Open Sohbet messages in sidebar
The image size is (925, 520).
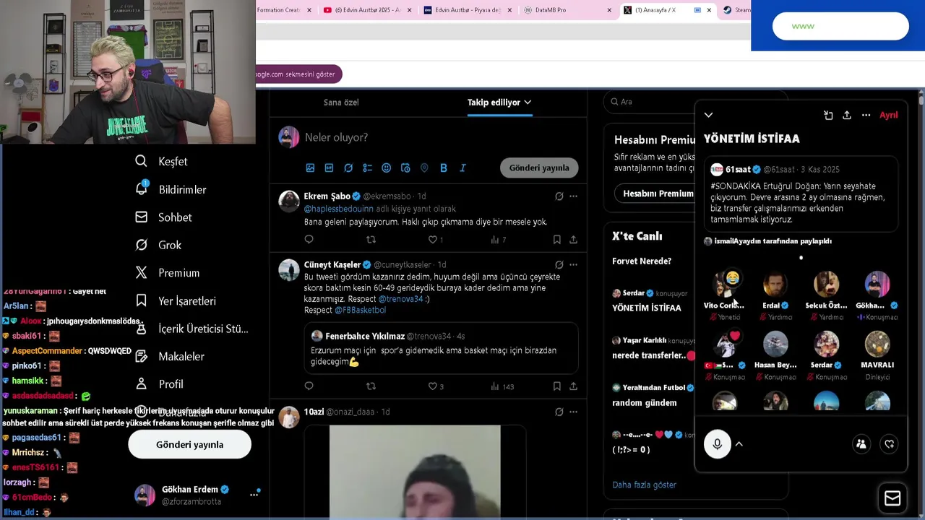(x=163, y=217)
